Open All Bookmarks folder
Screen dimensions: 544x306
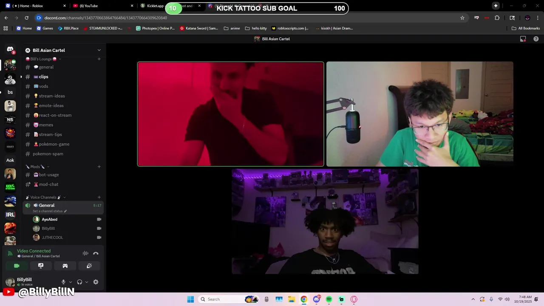(526, 28)
